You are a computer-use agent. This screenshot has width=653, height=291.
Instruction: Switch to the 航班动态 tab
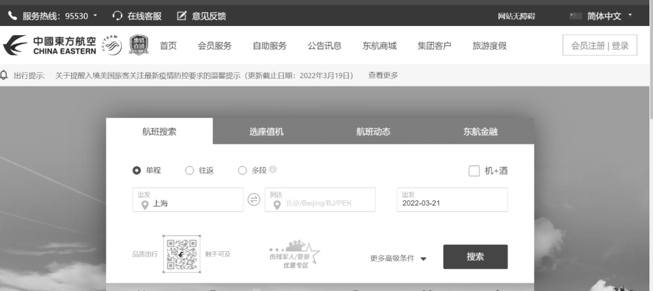point(373,132)
